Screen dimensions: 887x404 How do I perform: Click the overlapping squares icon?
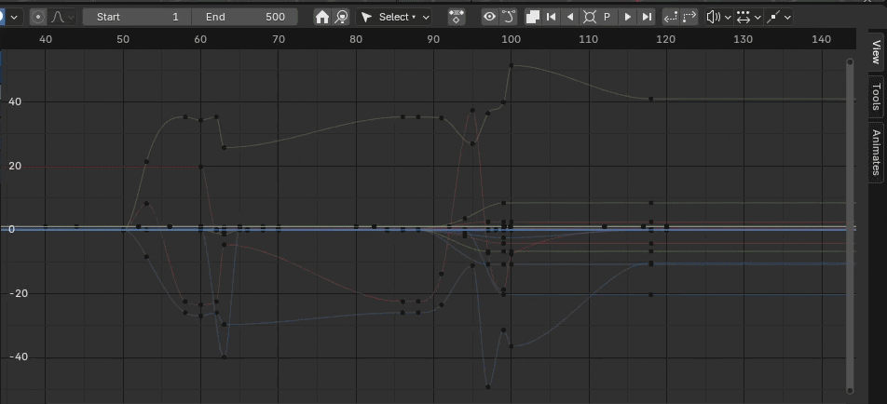click(x=533, y=17)
